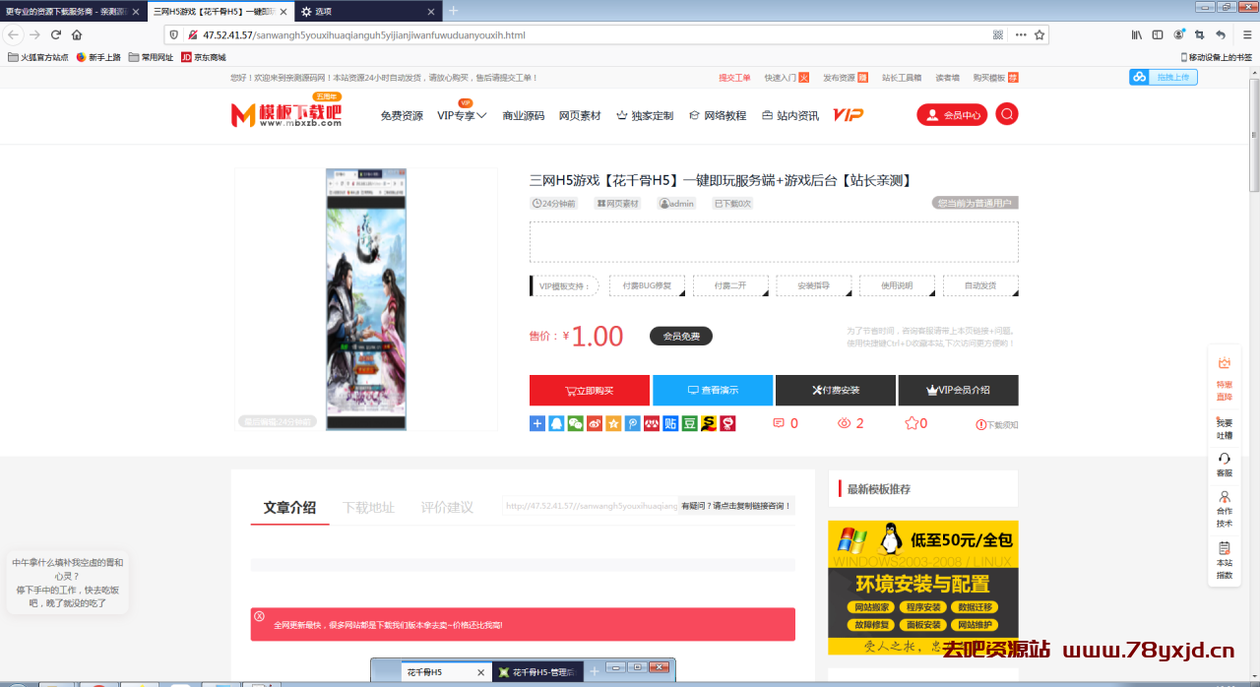Open 网络教程 navigation item
Image resolution: width=1260 pixels, height=687 pixels.
718,115
